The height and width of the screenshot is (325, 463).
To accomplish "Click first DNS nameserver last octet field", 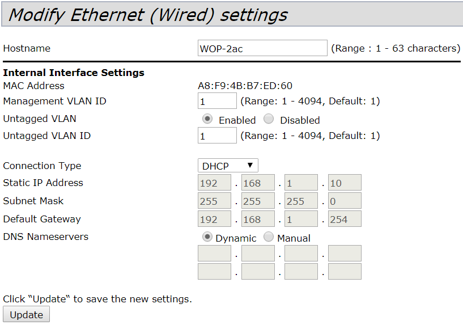I will click(345, 254).
